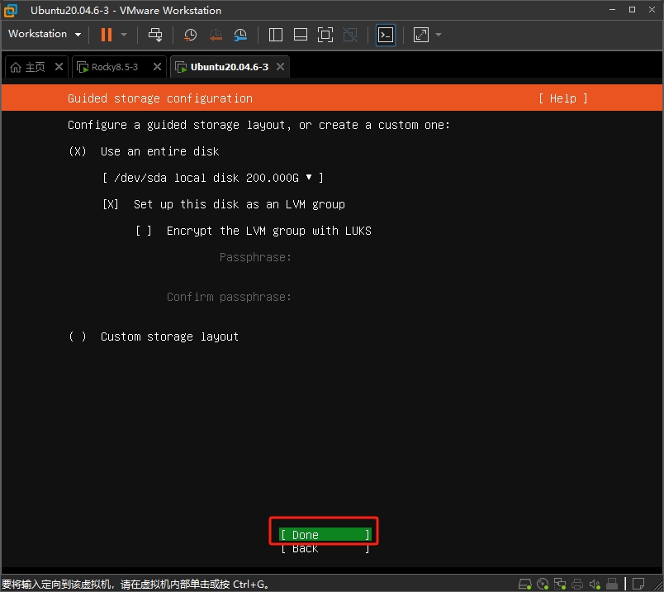The image size is (664, 592).
Task: Minimize the VMware Workstation window
Action: coord(612,10)
